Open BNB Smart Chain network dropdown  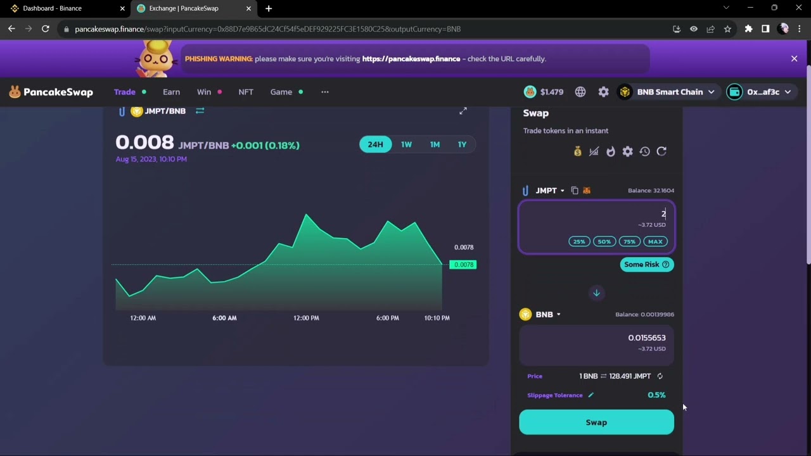668,92
